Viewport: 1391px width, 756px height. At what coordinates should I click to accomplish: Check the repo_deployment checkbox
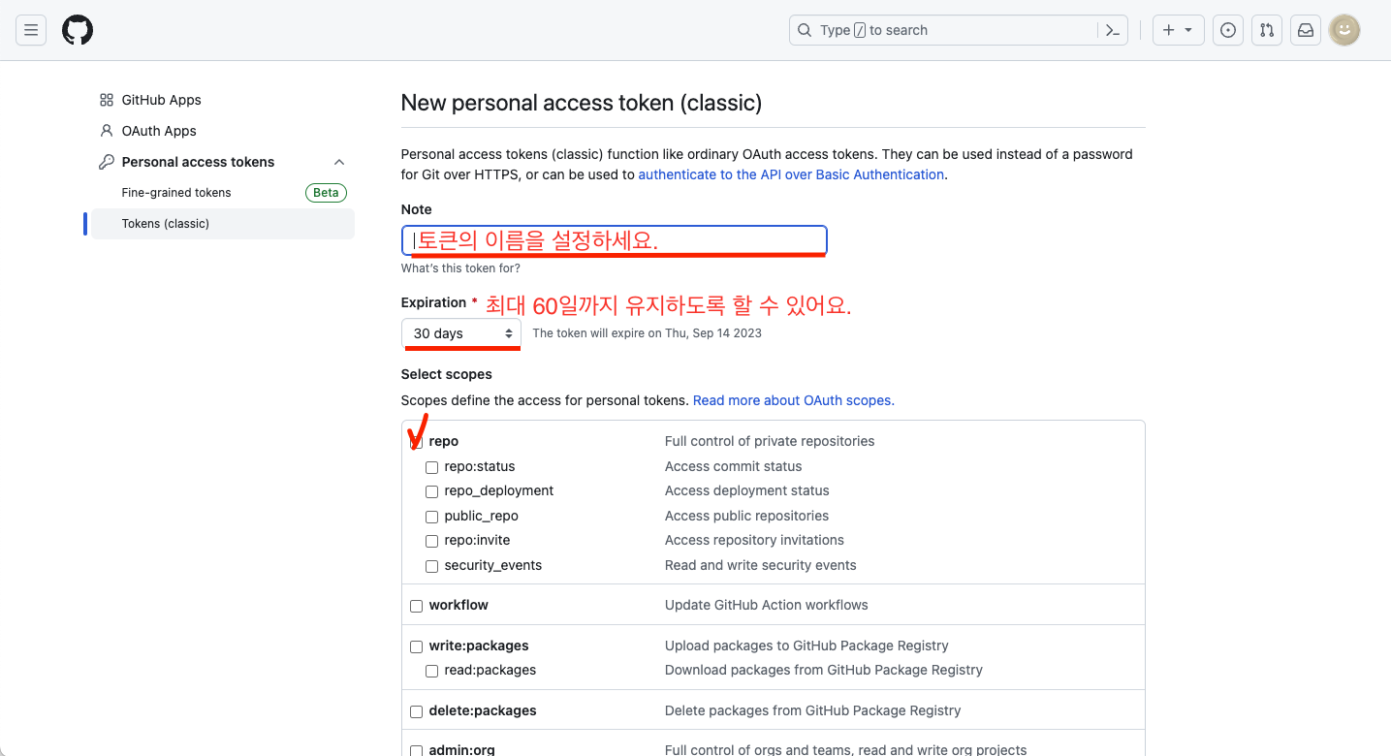click(432, 491)
